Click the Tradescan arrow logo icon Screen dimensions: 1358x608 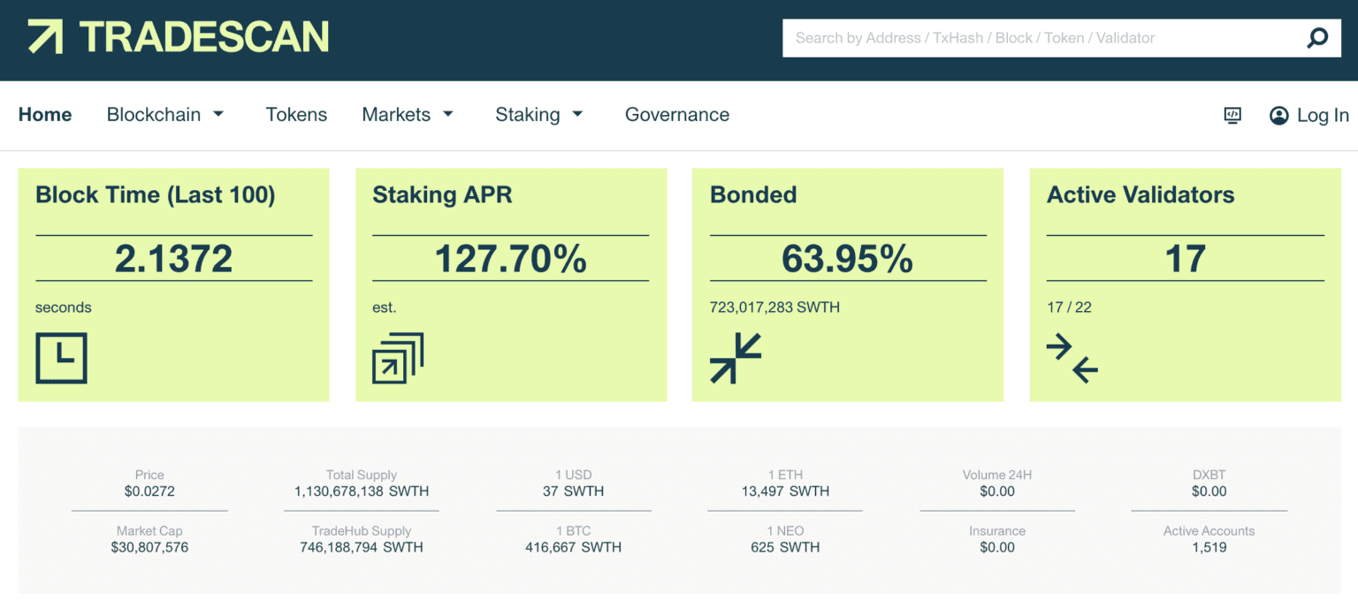(x=45, y=37)
